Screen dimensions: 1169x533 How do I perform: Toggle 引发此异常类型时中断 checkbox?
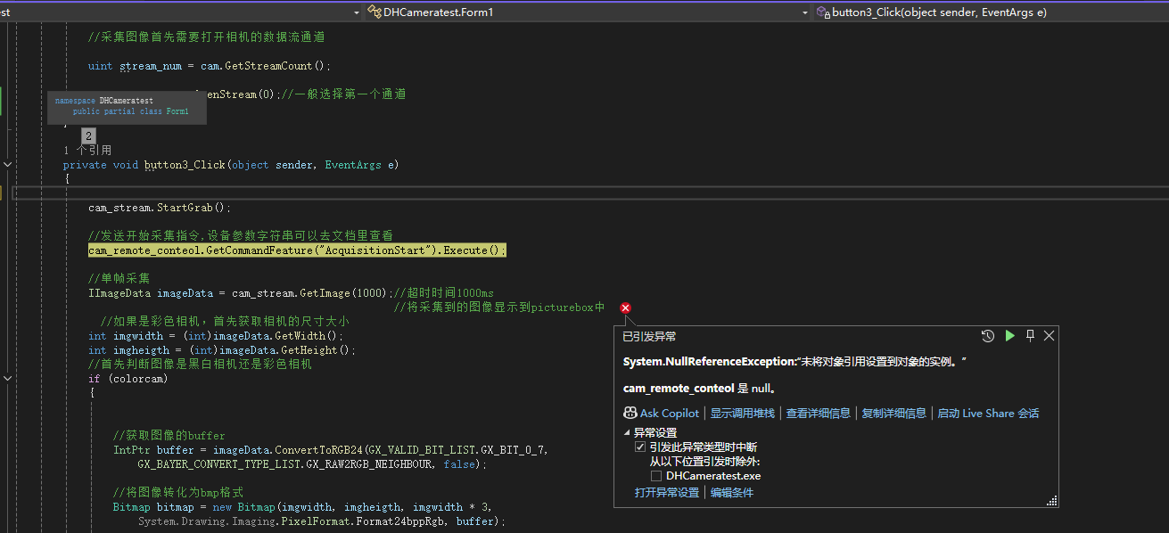click(x=640, y=447)
